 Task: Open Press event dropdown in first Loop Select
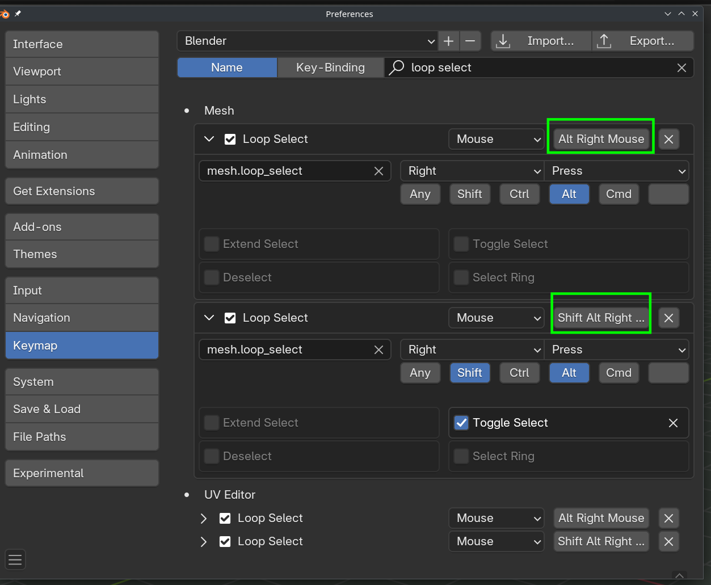coord(616,171)
